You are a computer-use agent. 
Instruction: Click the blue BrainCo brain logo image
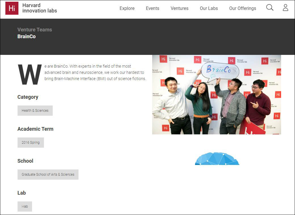[x=217, y=159]
